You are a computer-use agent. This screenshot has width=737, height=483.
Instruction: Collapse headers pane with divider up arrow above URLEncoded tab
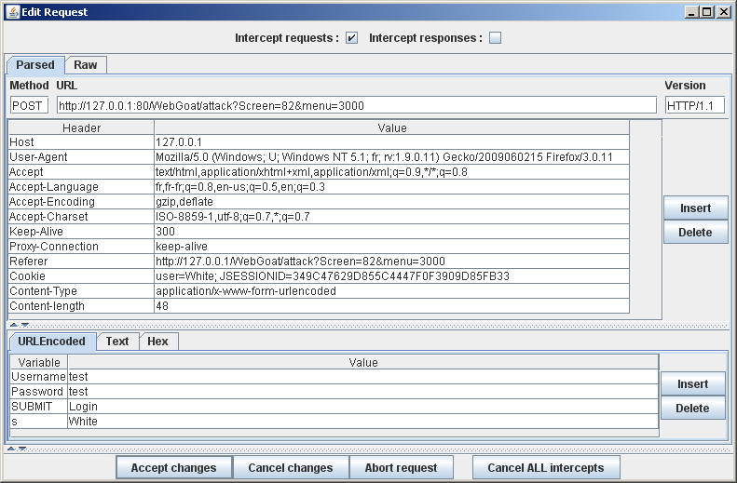click(x=13, y=325)
